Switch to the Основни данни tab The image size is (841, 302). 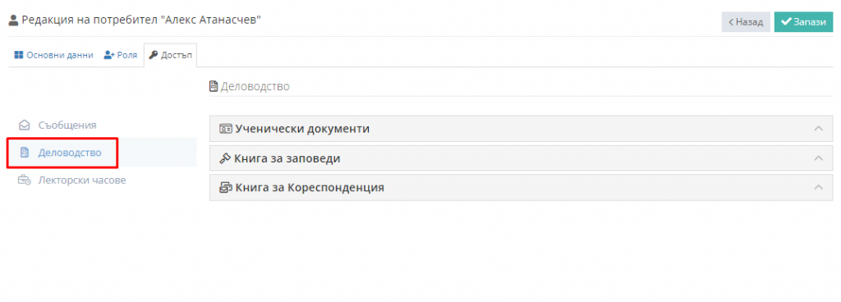tap(53, 55)
